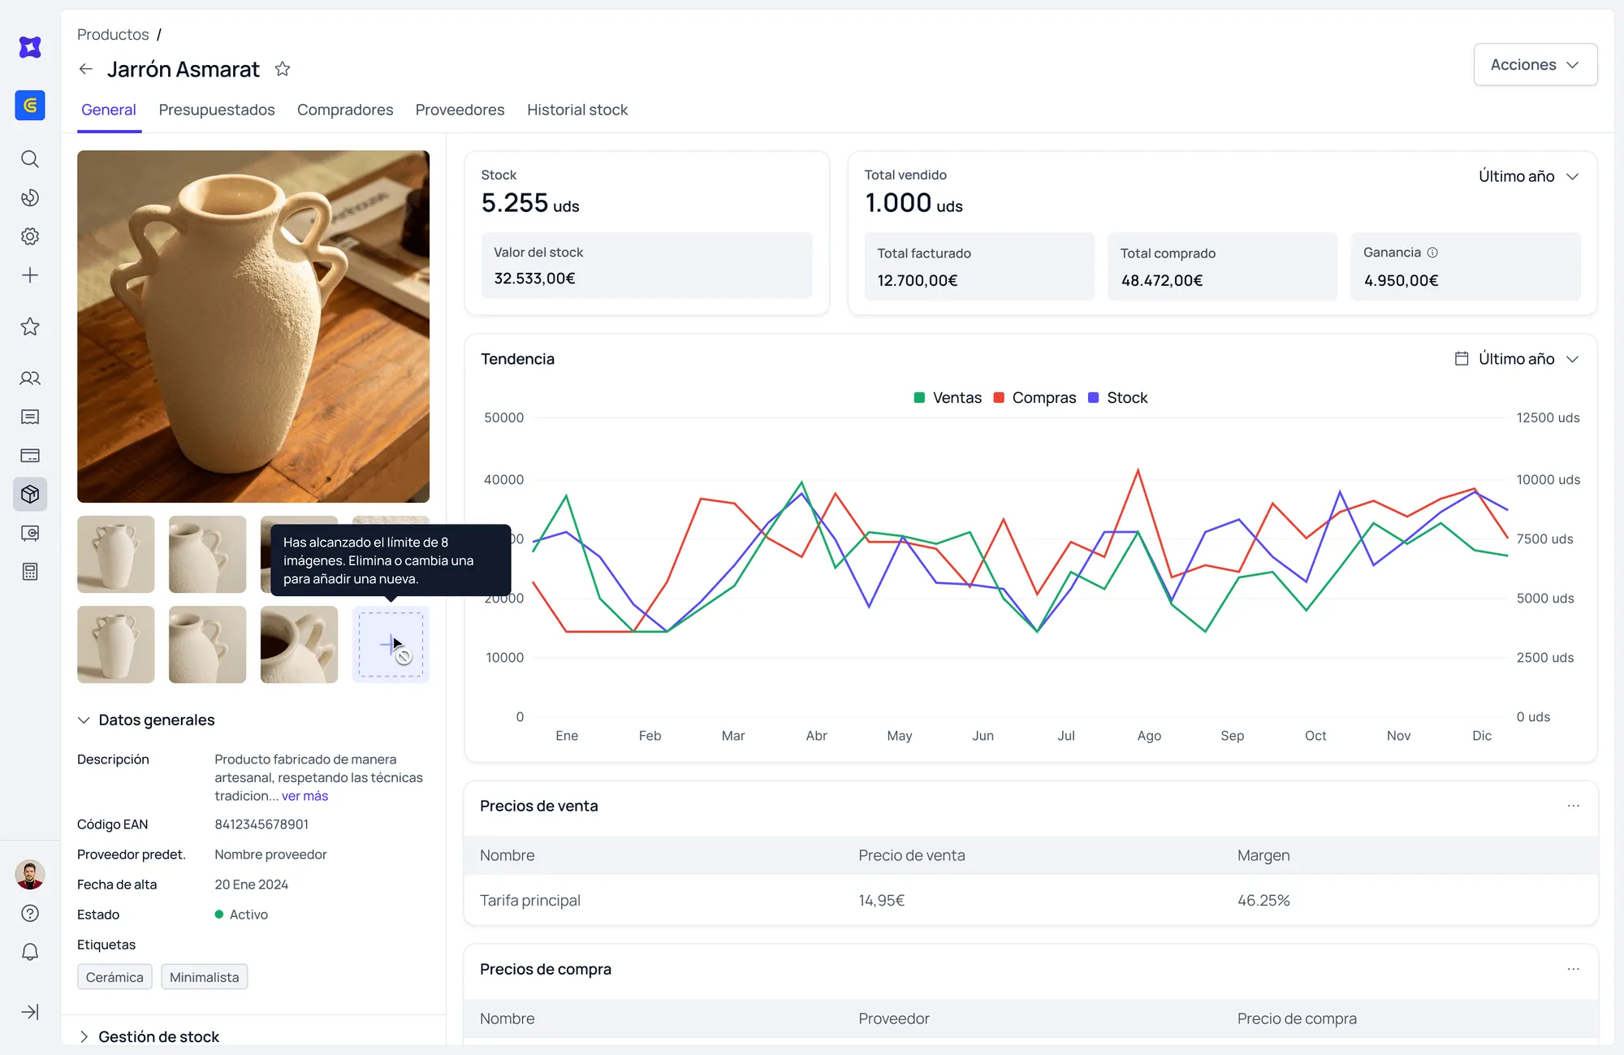
Task: Click the dashed add-image plus tile
Action: tap(391, 645)
